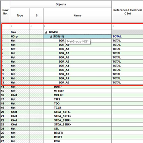The image size is (143, 143).
Task: Click Net type cell in DDR_A2 row
Action: (20, 74)
